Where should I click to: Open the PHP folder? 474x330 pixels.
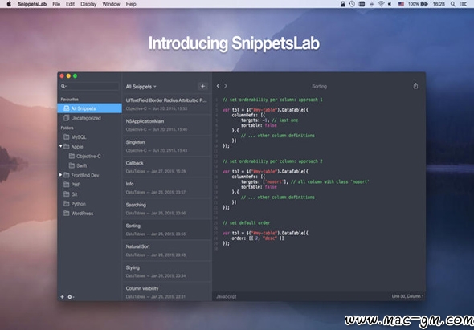(x=89, y=185)
